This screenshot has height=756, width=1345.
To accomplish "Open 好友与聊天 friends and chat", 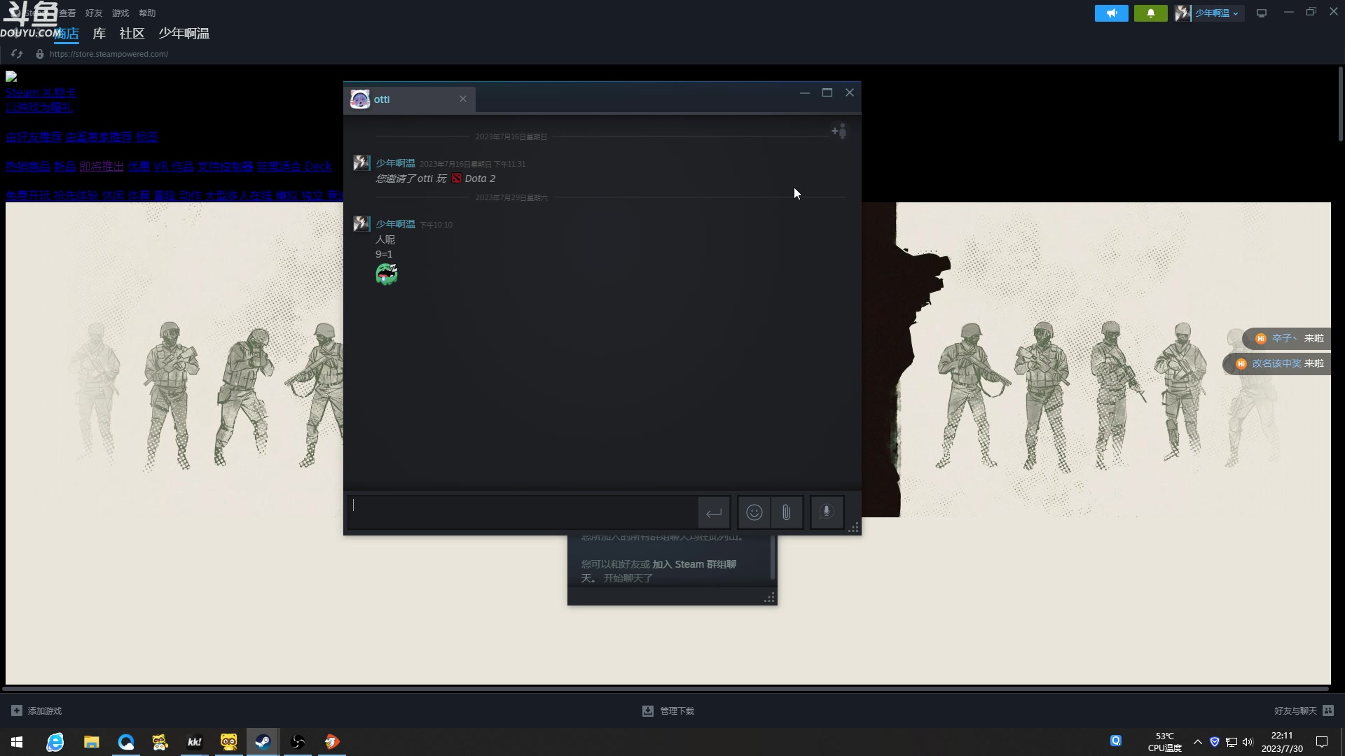I will click(x=1303, y=710).
